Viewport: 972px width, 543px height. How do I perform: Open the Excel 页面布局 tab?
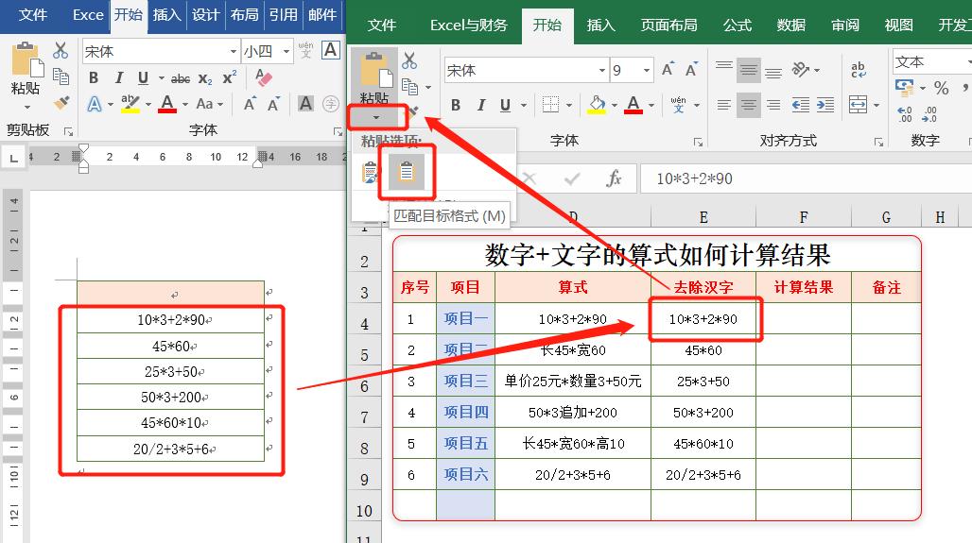tap(668, 25)
